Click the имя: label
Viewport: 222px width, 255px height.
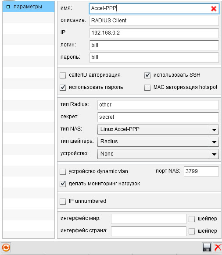tap(66, 8)
